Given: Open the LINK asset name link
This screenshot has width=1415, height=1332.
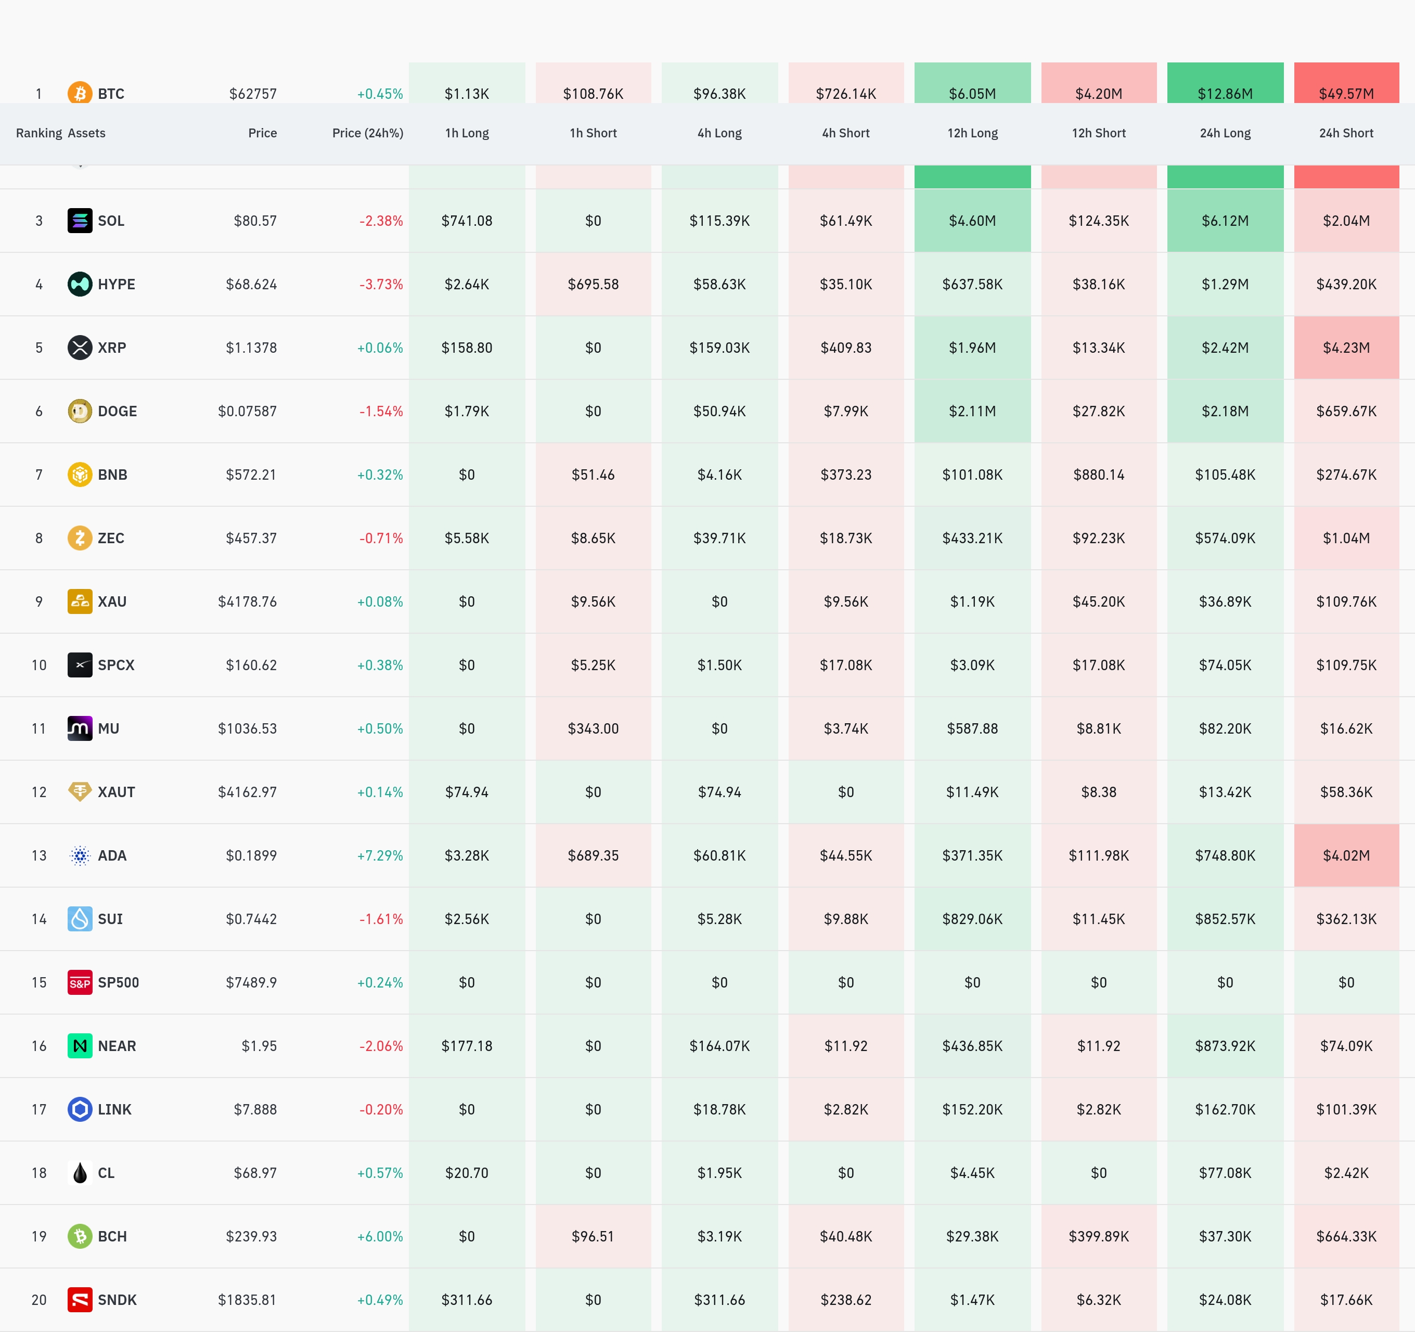Looking at the screenshot, I should [x=114, y=1109].
